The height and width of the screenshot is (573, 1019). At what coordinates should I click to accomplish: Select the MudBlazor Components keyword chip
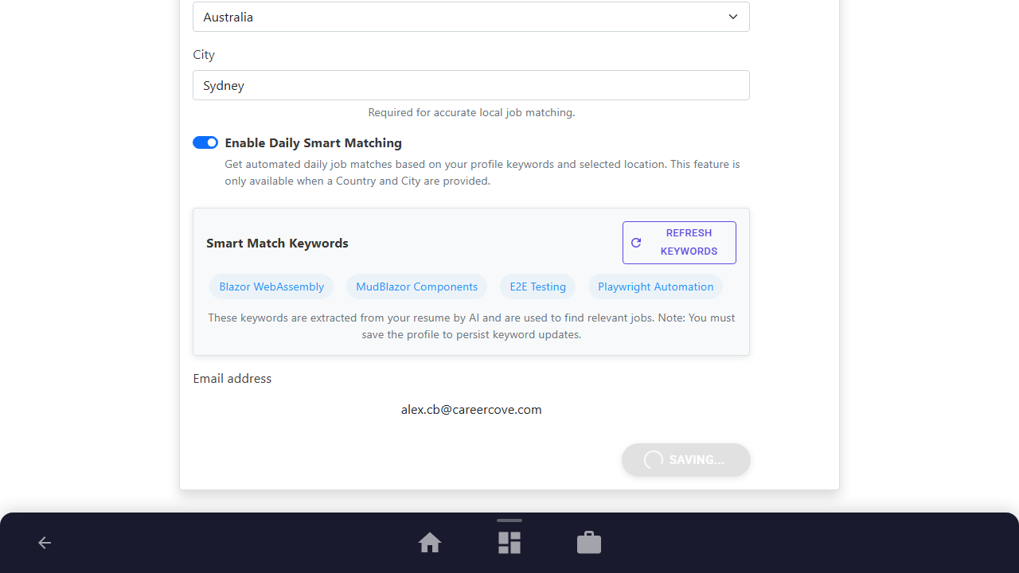point(416,286)
